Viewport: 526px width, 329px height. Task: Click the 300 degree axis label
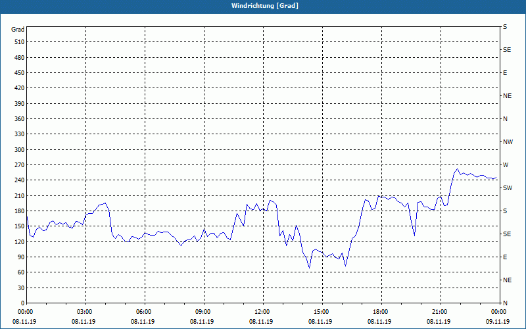[x=20, y=150]
